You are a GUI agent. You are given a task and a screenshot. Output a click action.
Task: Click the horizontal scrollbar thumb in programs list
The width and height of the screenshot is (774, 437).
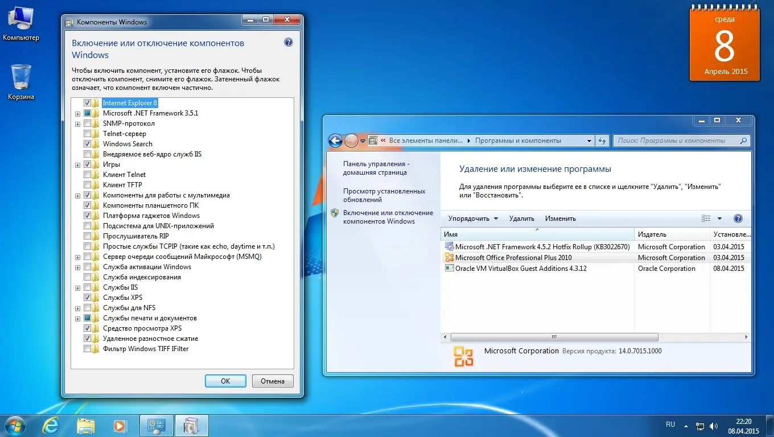pos(553,337)
